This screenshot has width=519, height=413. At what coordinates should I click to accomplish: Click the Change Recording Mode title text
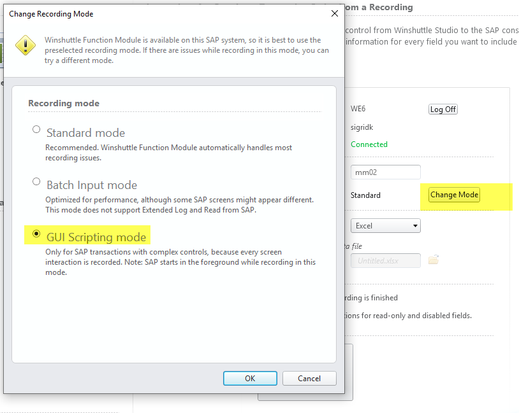pos(51,14)
